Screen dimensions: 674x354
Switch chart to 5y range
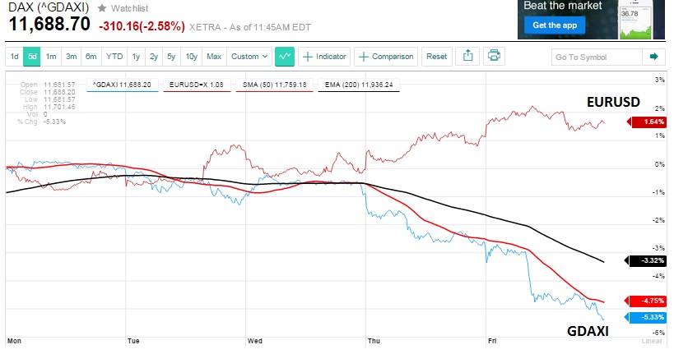point(171,57)
